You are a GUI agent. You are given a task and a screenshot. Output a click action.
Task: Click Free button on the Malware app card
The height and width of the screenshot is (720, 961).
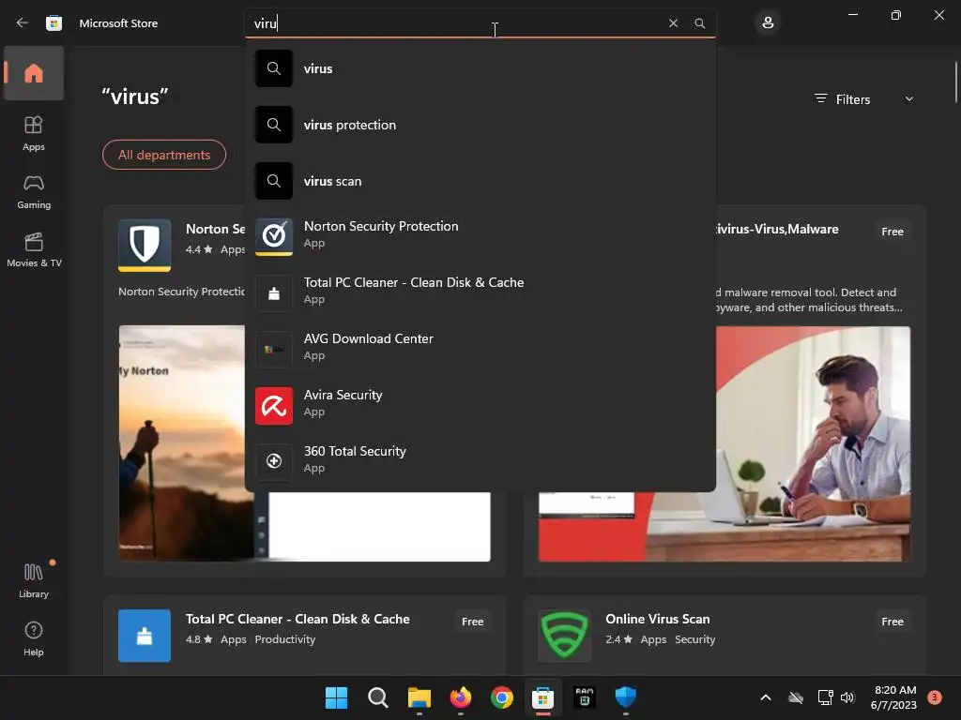tap(892, 232)
